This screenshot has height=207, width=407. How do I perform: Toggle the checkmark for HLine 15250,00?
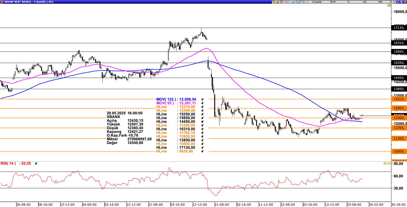point(202,114)
